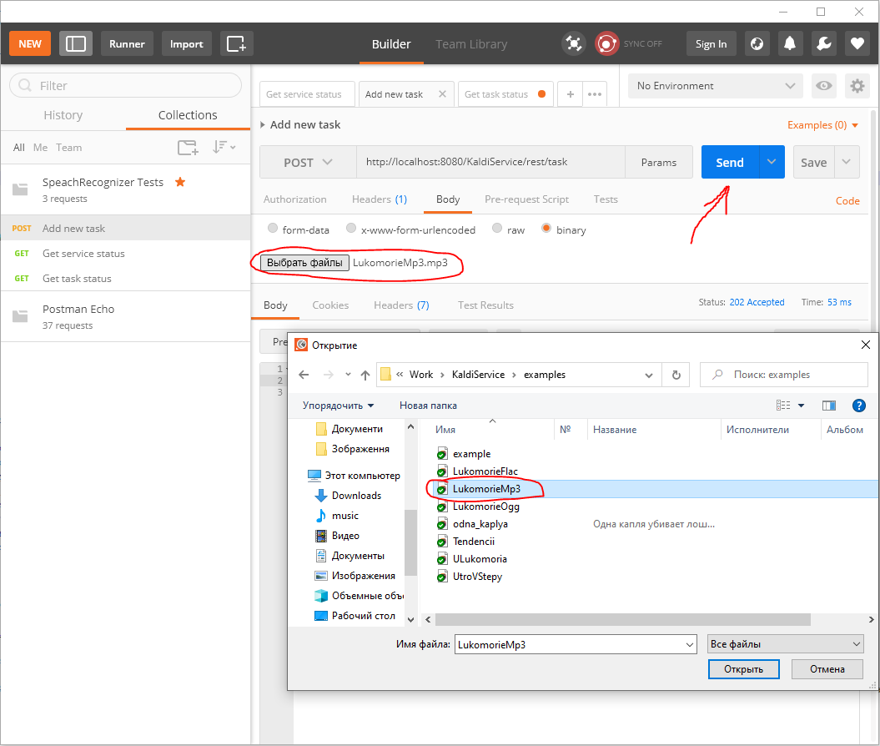Open the Headers (1) request tab
The width and height of the screenshot is (880, 746).
(380, 199)
